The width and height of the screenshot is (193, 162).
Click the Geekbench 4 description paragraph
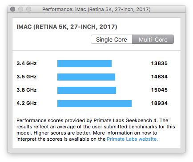(96, 130)
